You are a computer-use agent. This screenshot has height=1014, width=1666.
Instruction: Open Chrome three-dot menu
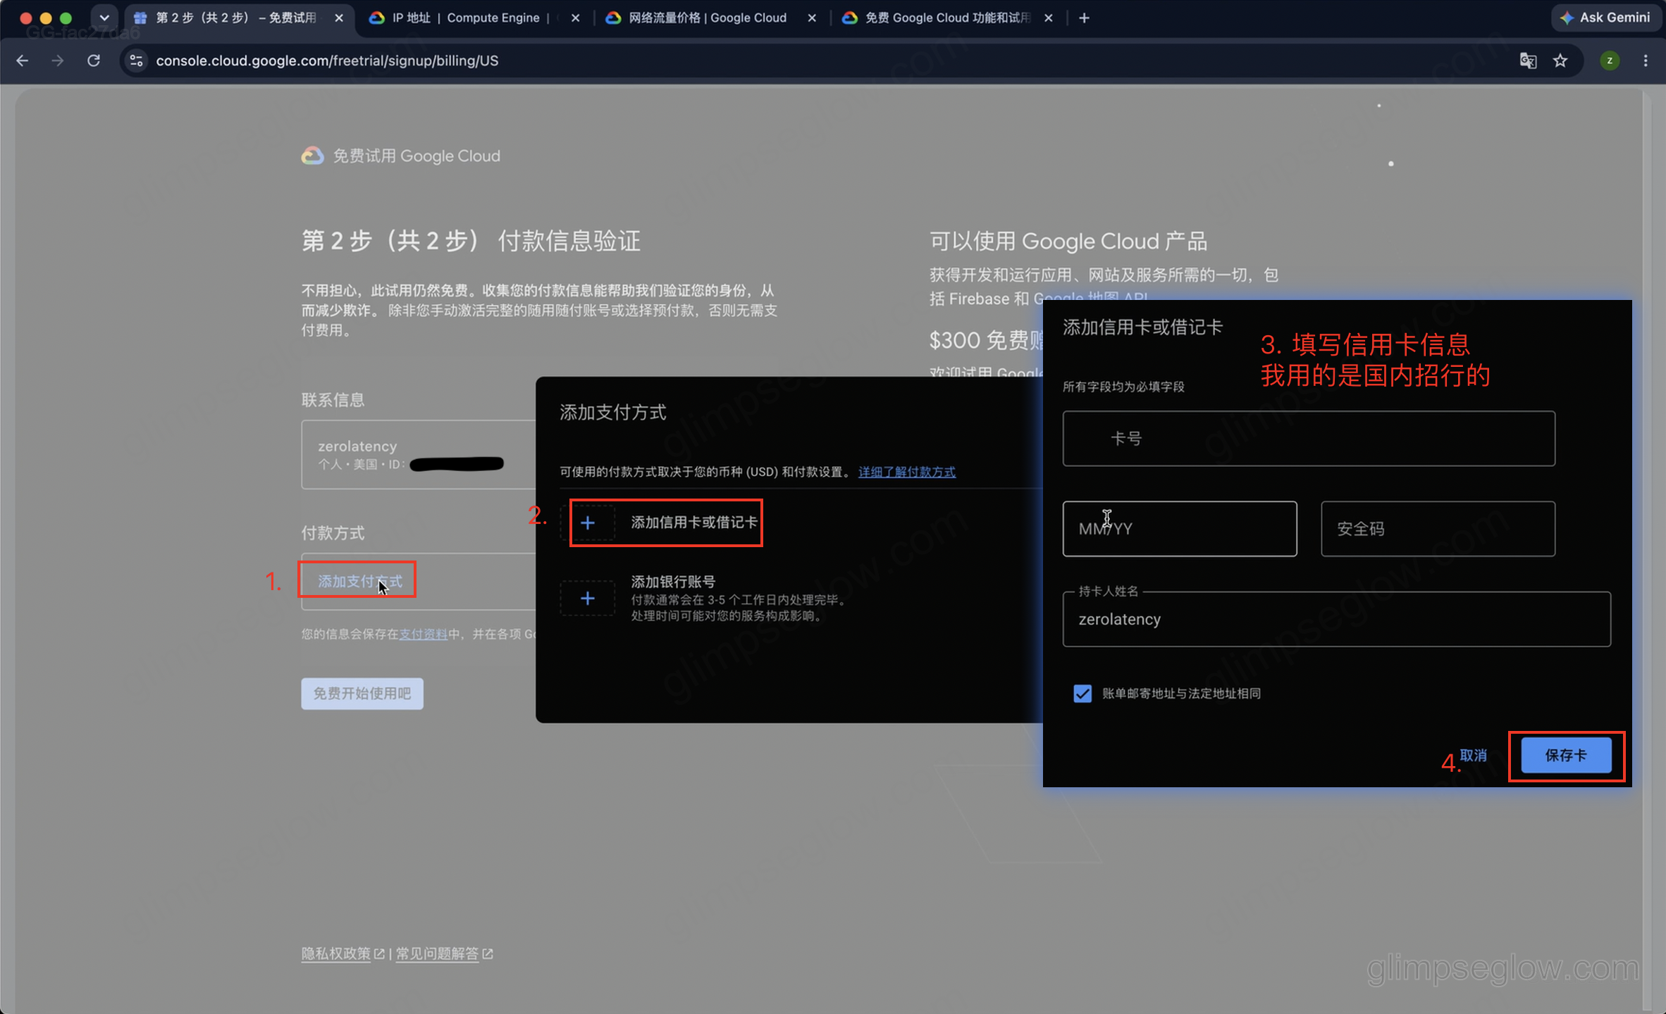pyautogui.click(x=1646, y=61)
